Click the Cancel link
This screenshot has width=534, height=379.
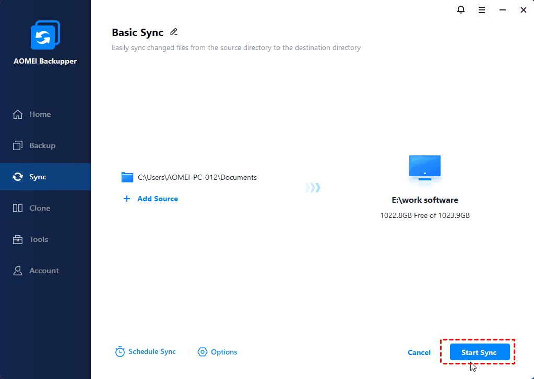pos(419,352)
